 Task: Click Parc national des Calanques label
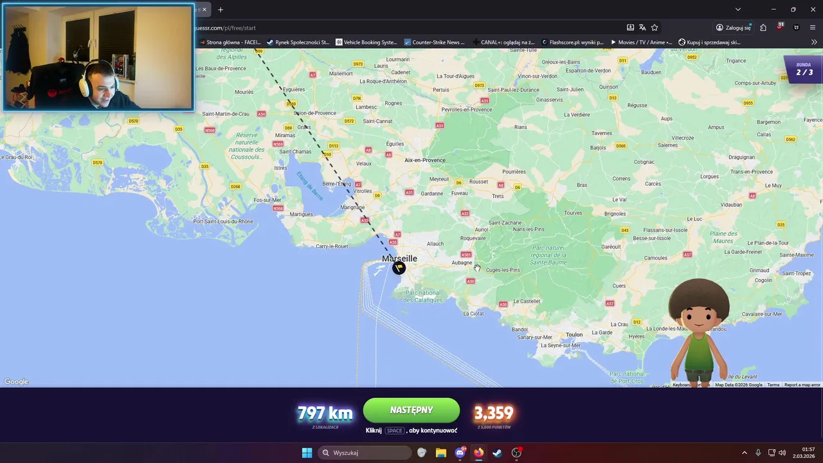point(424,296)
